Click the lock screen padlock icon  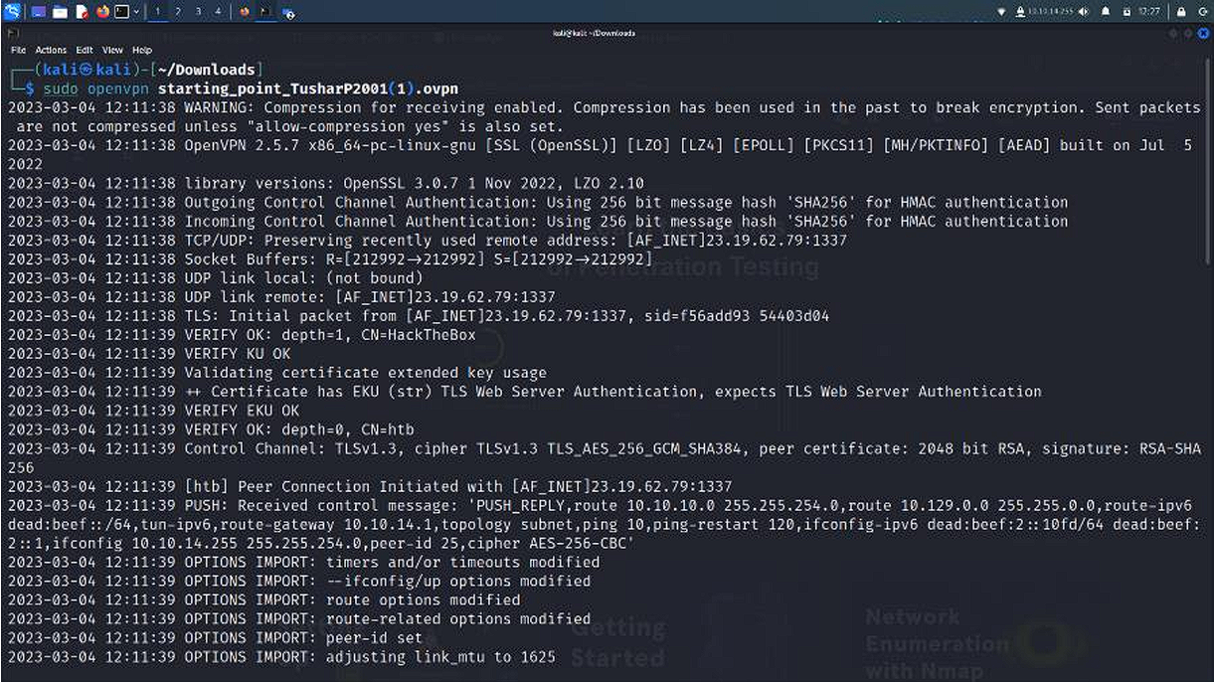pos(1181,12)
